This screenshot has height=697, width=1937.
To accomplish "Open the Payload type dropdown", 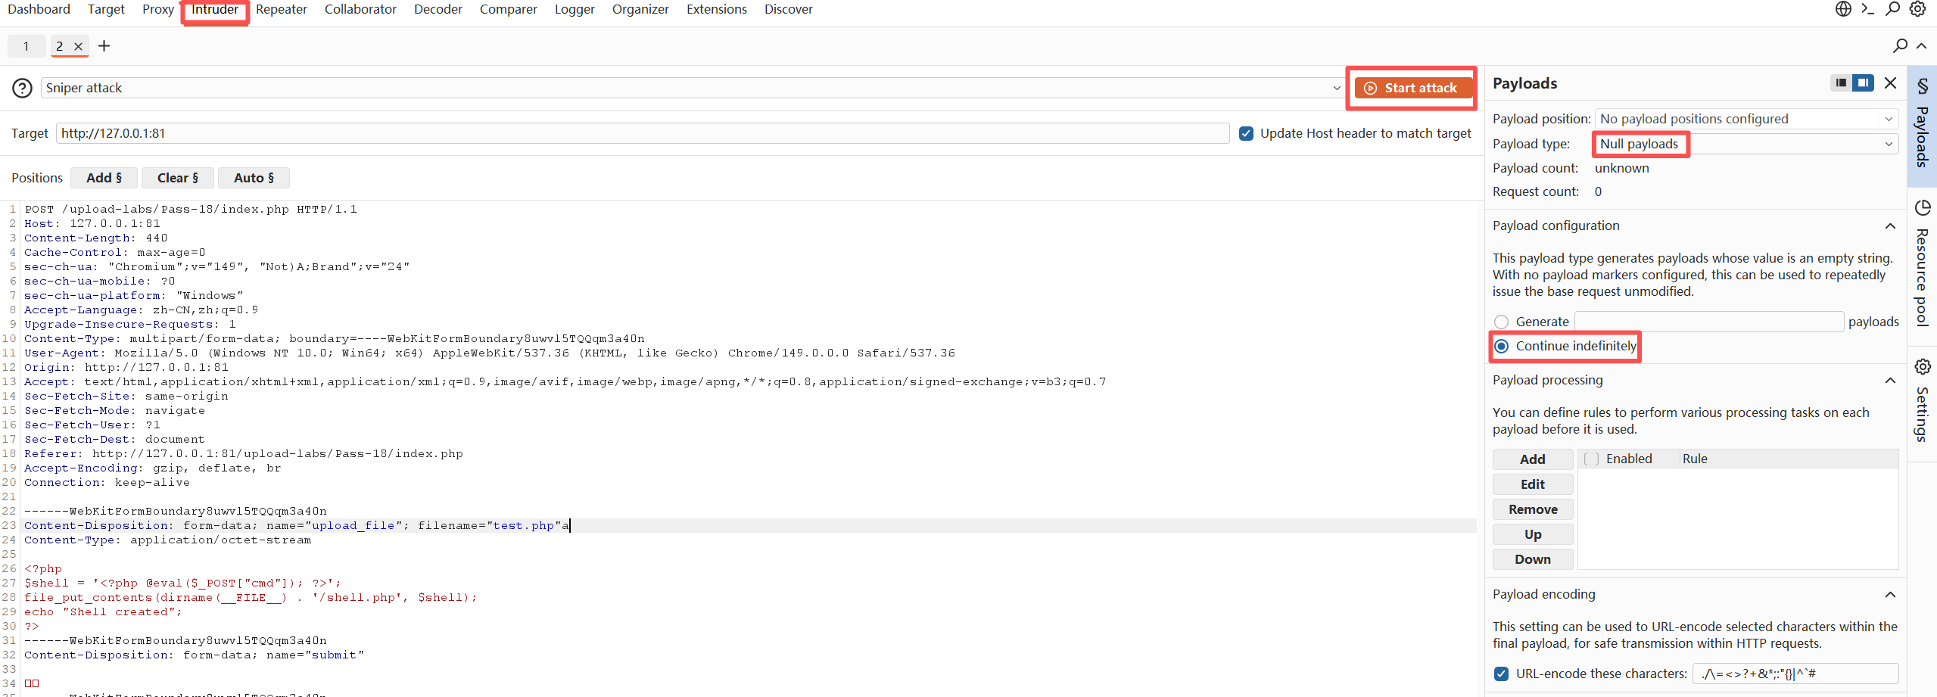I will [x=1746, y=144].
